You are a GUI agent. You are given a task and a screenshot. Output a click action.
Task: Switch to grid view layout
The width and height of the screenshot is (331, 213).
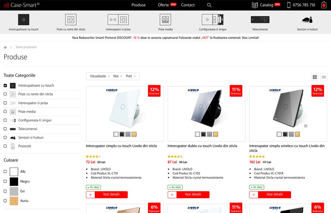pos(315,77)
